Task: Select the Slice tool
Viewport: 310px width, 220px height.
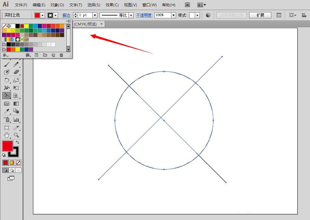Action: 16,128
